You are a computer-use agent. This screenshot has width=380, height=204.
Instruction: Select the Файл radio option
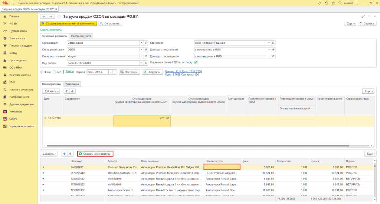pos(42,72)
